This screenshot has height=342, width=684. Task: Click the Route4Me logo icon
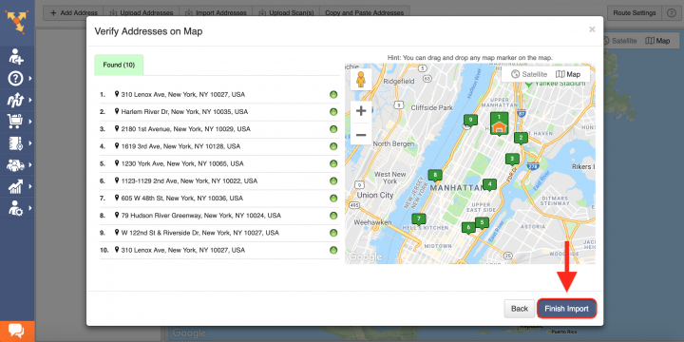[x=17, y=21]
